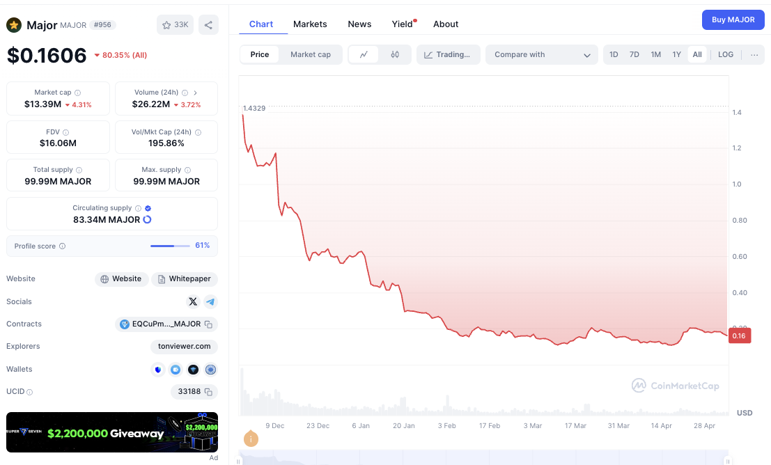
Task: Open more chart options (three dots)
Action: 754,54
